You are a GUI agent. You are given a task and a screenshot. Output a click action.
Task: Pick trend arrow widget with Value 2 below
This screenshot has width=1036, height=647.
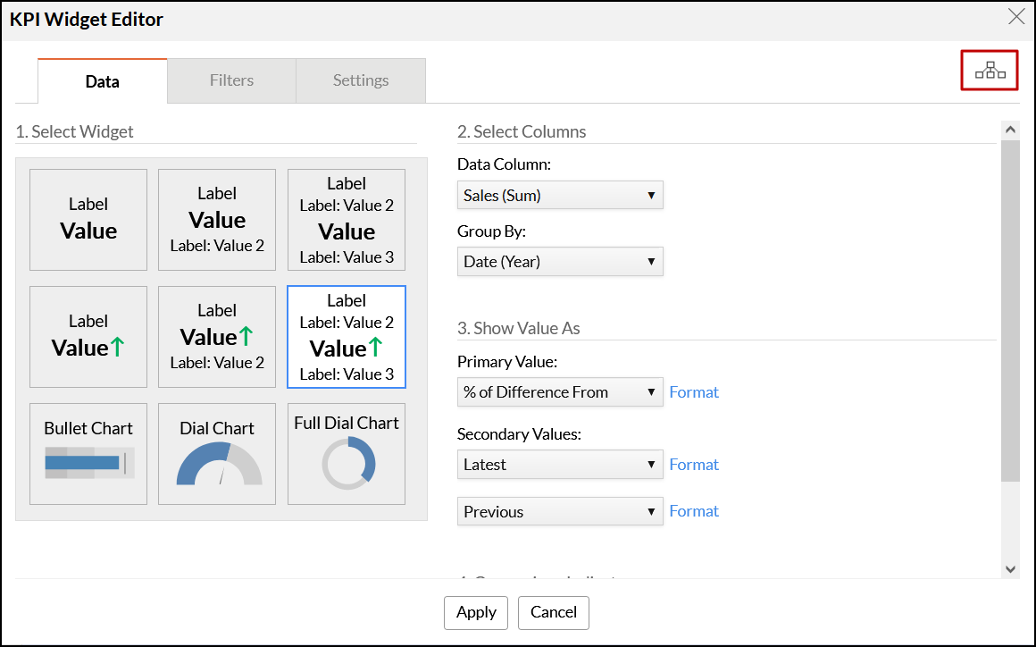point(217,337)
